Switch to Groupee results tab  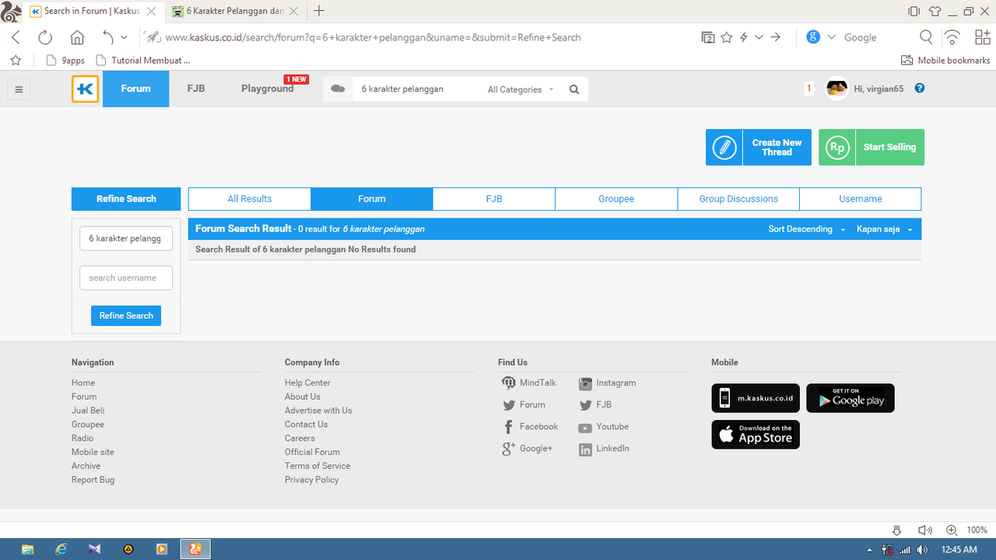[x=616, y=199]
